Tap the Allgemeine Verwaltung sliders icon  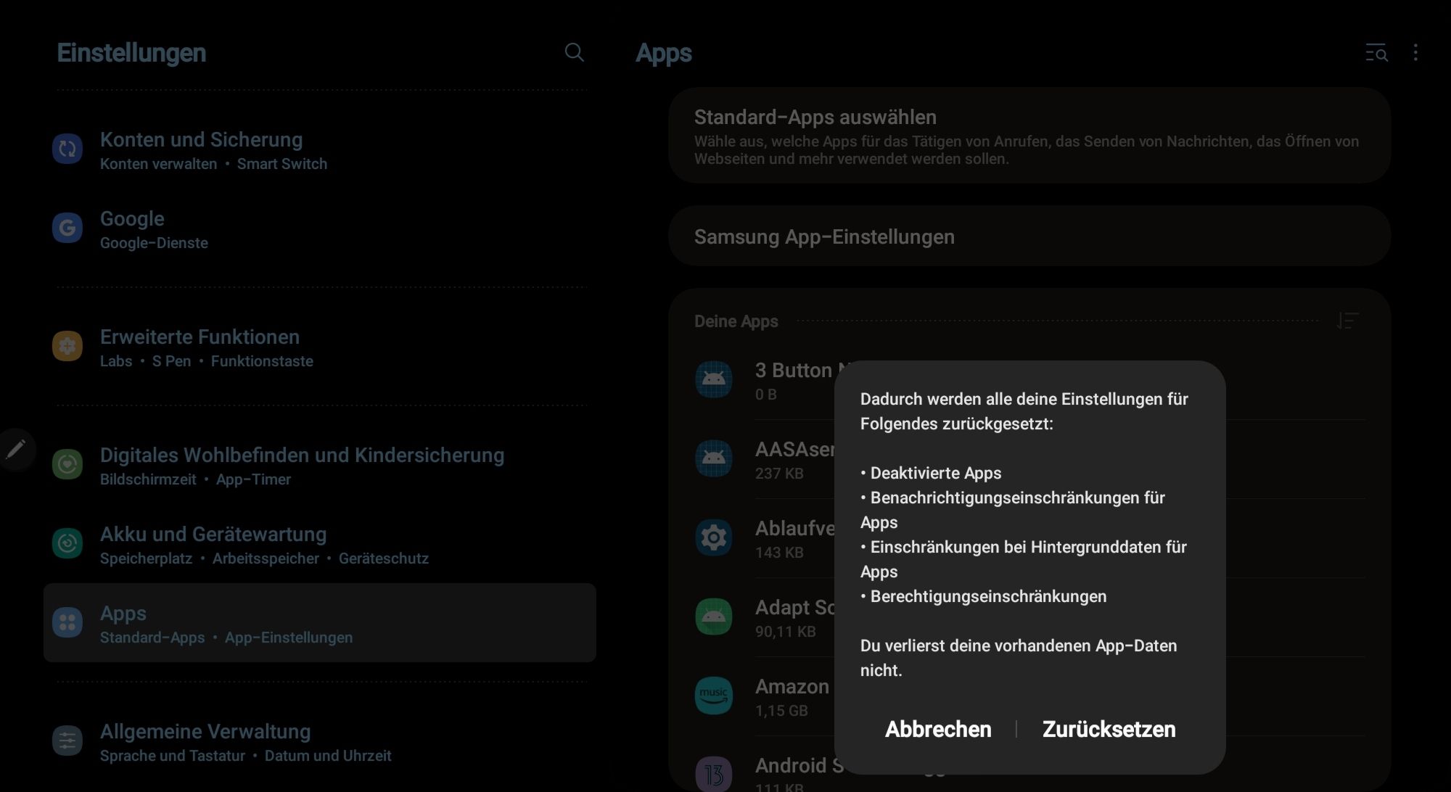point(67,741)
